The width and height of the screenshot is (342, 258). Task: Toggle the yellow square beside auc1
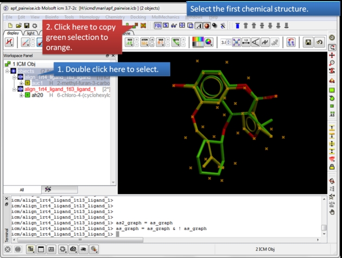28,83
